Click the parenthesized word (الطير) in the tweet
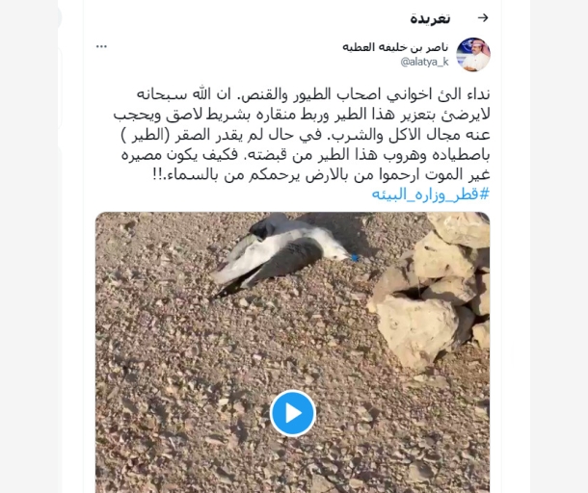The width and height of the screenshot is (588, 493). click(x=146, y=135)
